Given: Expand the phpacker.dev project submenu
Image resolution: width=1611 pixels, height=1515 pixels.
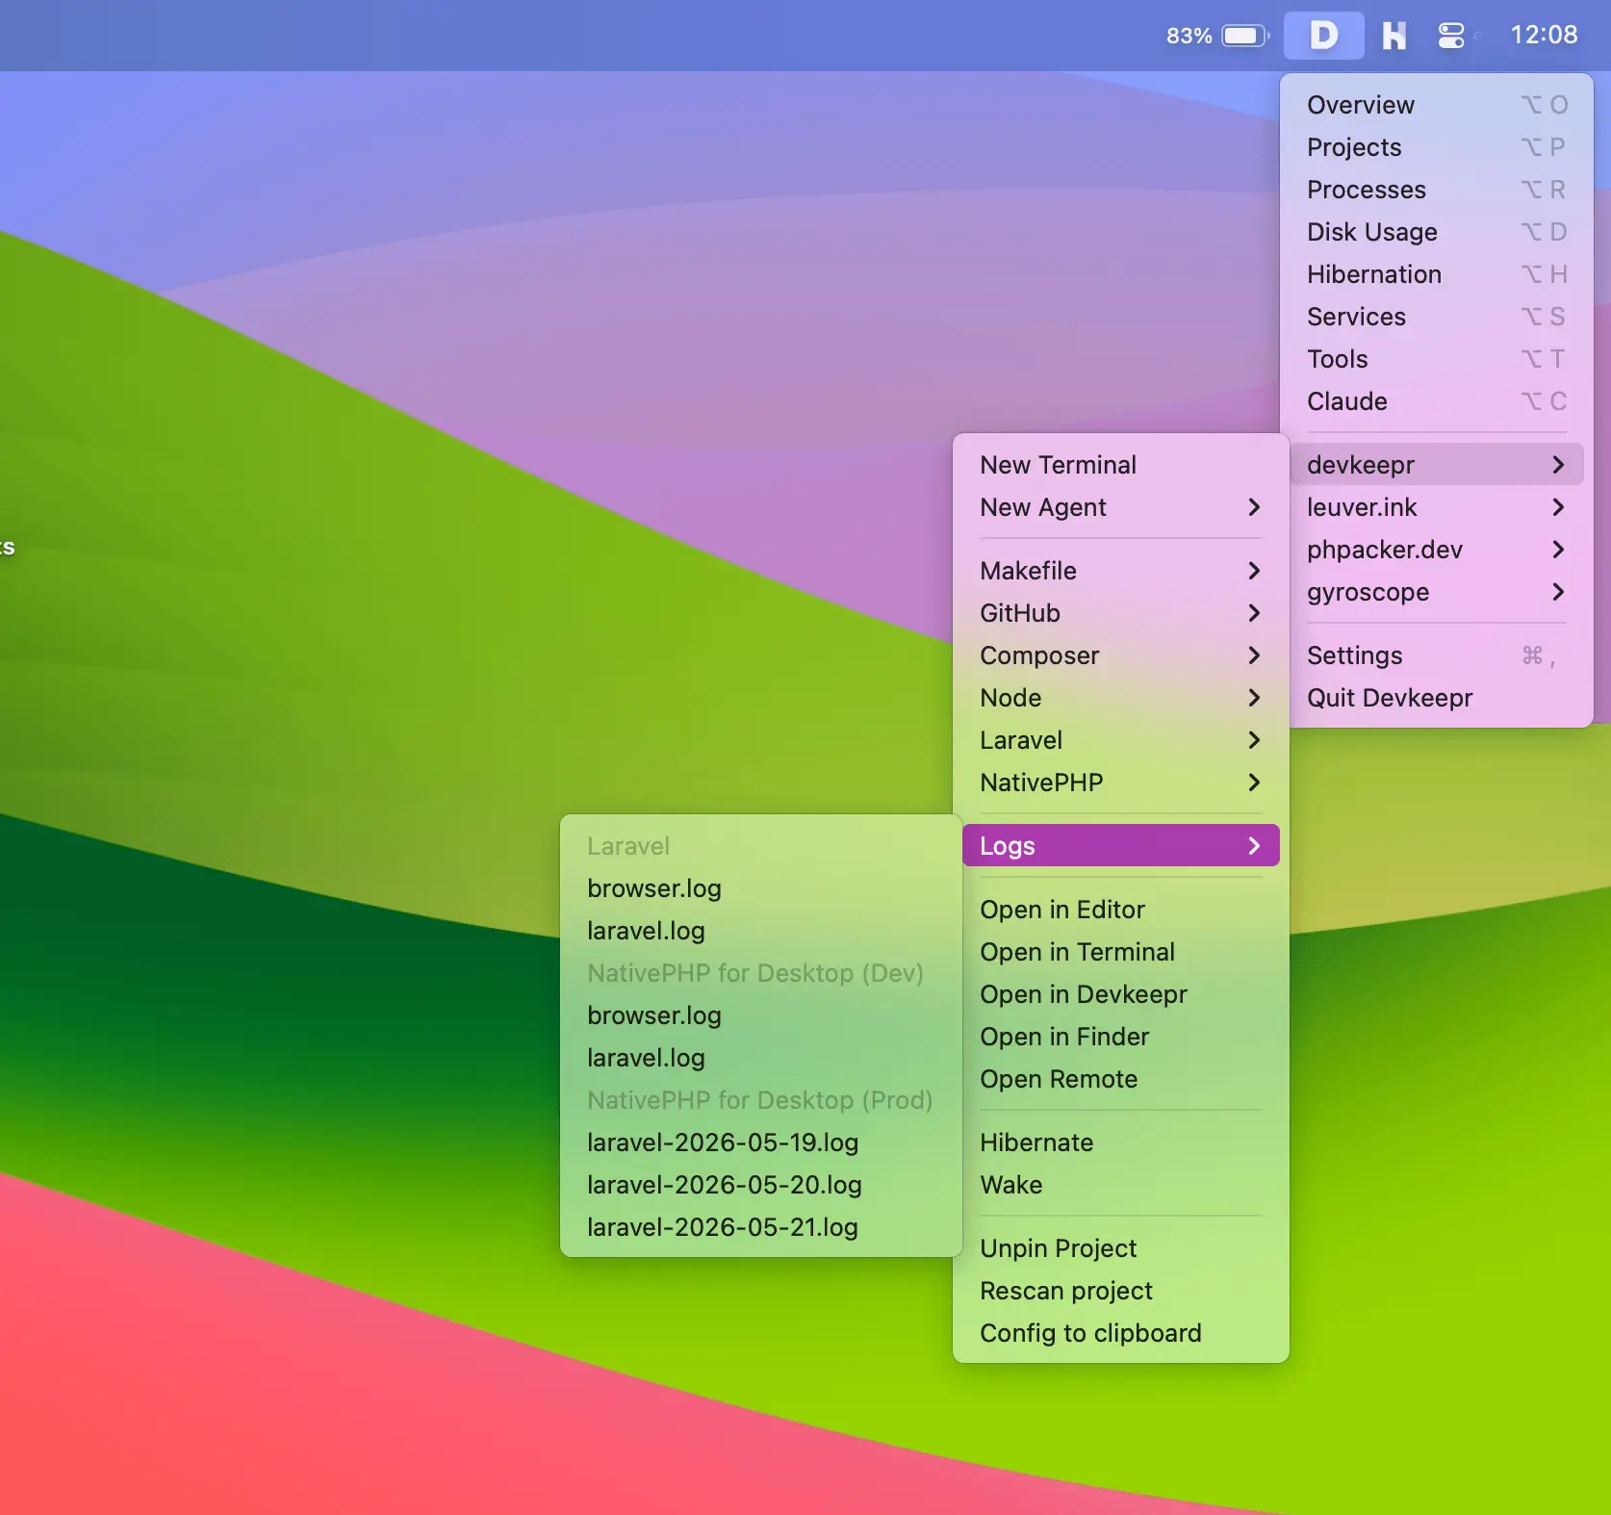Looking at the screenshot, I should [1437, 550].
